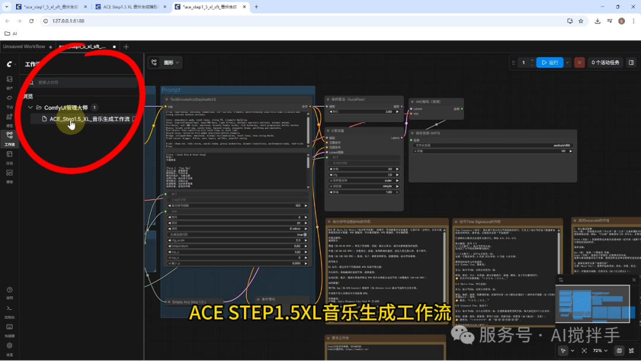The width and height of the screenshot is (641, 361).
Task: Open the ComfyUI logo menu chevron
Action: coord(15,64)
